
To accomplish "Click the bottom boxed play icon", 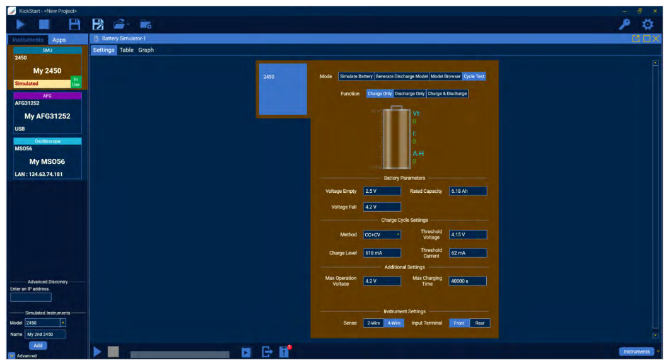I will click(246, 352).
